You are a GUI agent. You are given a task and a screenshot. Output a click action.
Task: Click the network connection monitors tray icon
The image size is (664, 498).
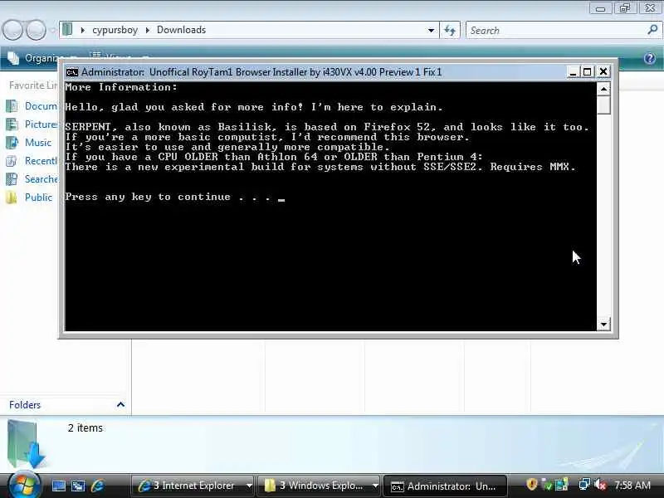[585, 484]
